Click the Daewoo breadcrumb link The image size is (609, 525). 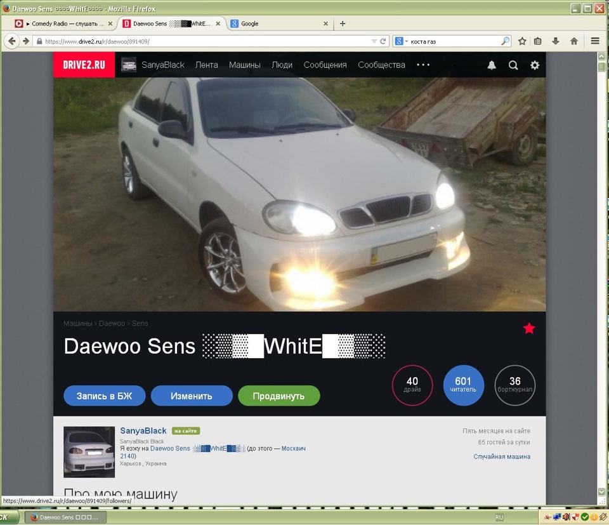pos(112,323)
